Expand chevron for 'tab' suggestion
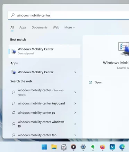The height and width of the screenshot is (152, 129). [x=75, y=135]
